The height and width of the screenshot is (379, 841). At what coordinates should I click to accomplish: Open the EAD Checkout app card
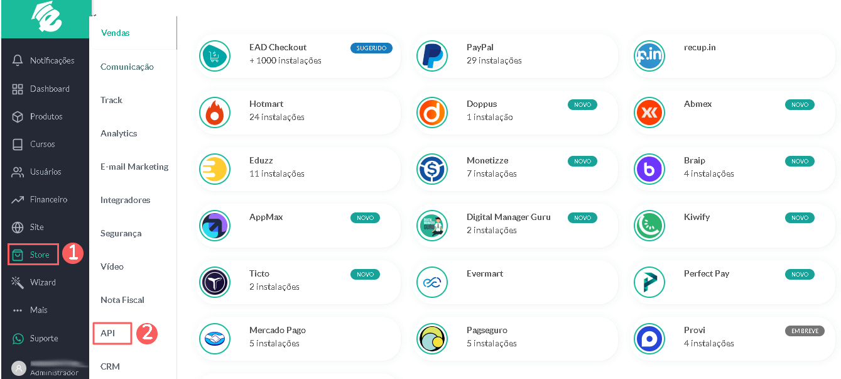[x=297, y=56]
